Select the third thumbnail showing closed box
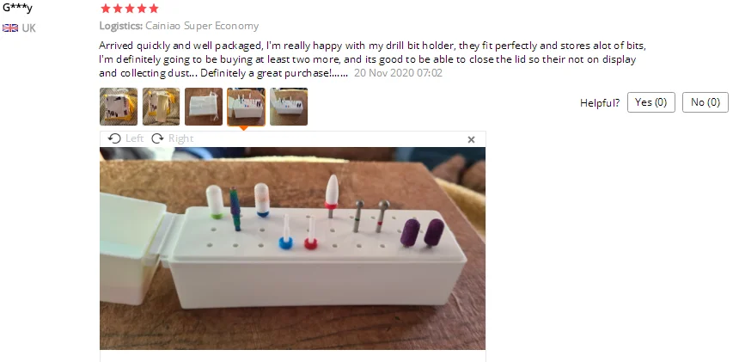This screenshot has height=362, width=739. 204,107
